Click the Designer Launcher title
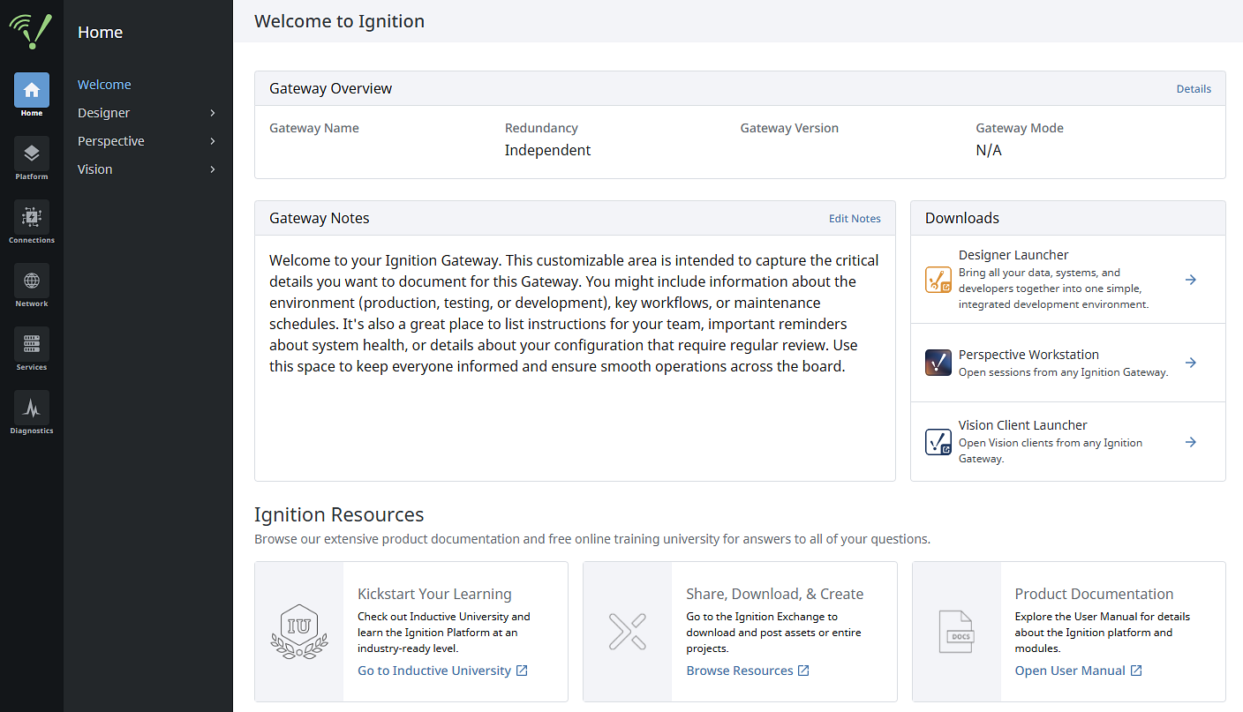Image resolution: width=1243 pixels, height=712 pixels. pyautogui.click(x=1013, y=255)
